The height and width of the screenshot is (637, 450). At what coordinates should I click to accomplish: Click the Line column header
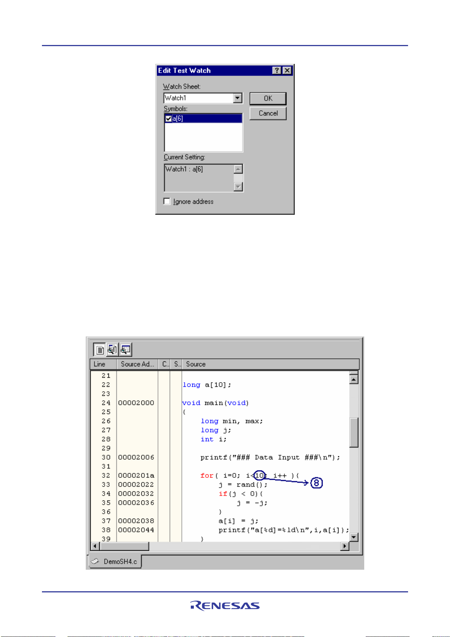(103, 364)
